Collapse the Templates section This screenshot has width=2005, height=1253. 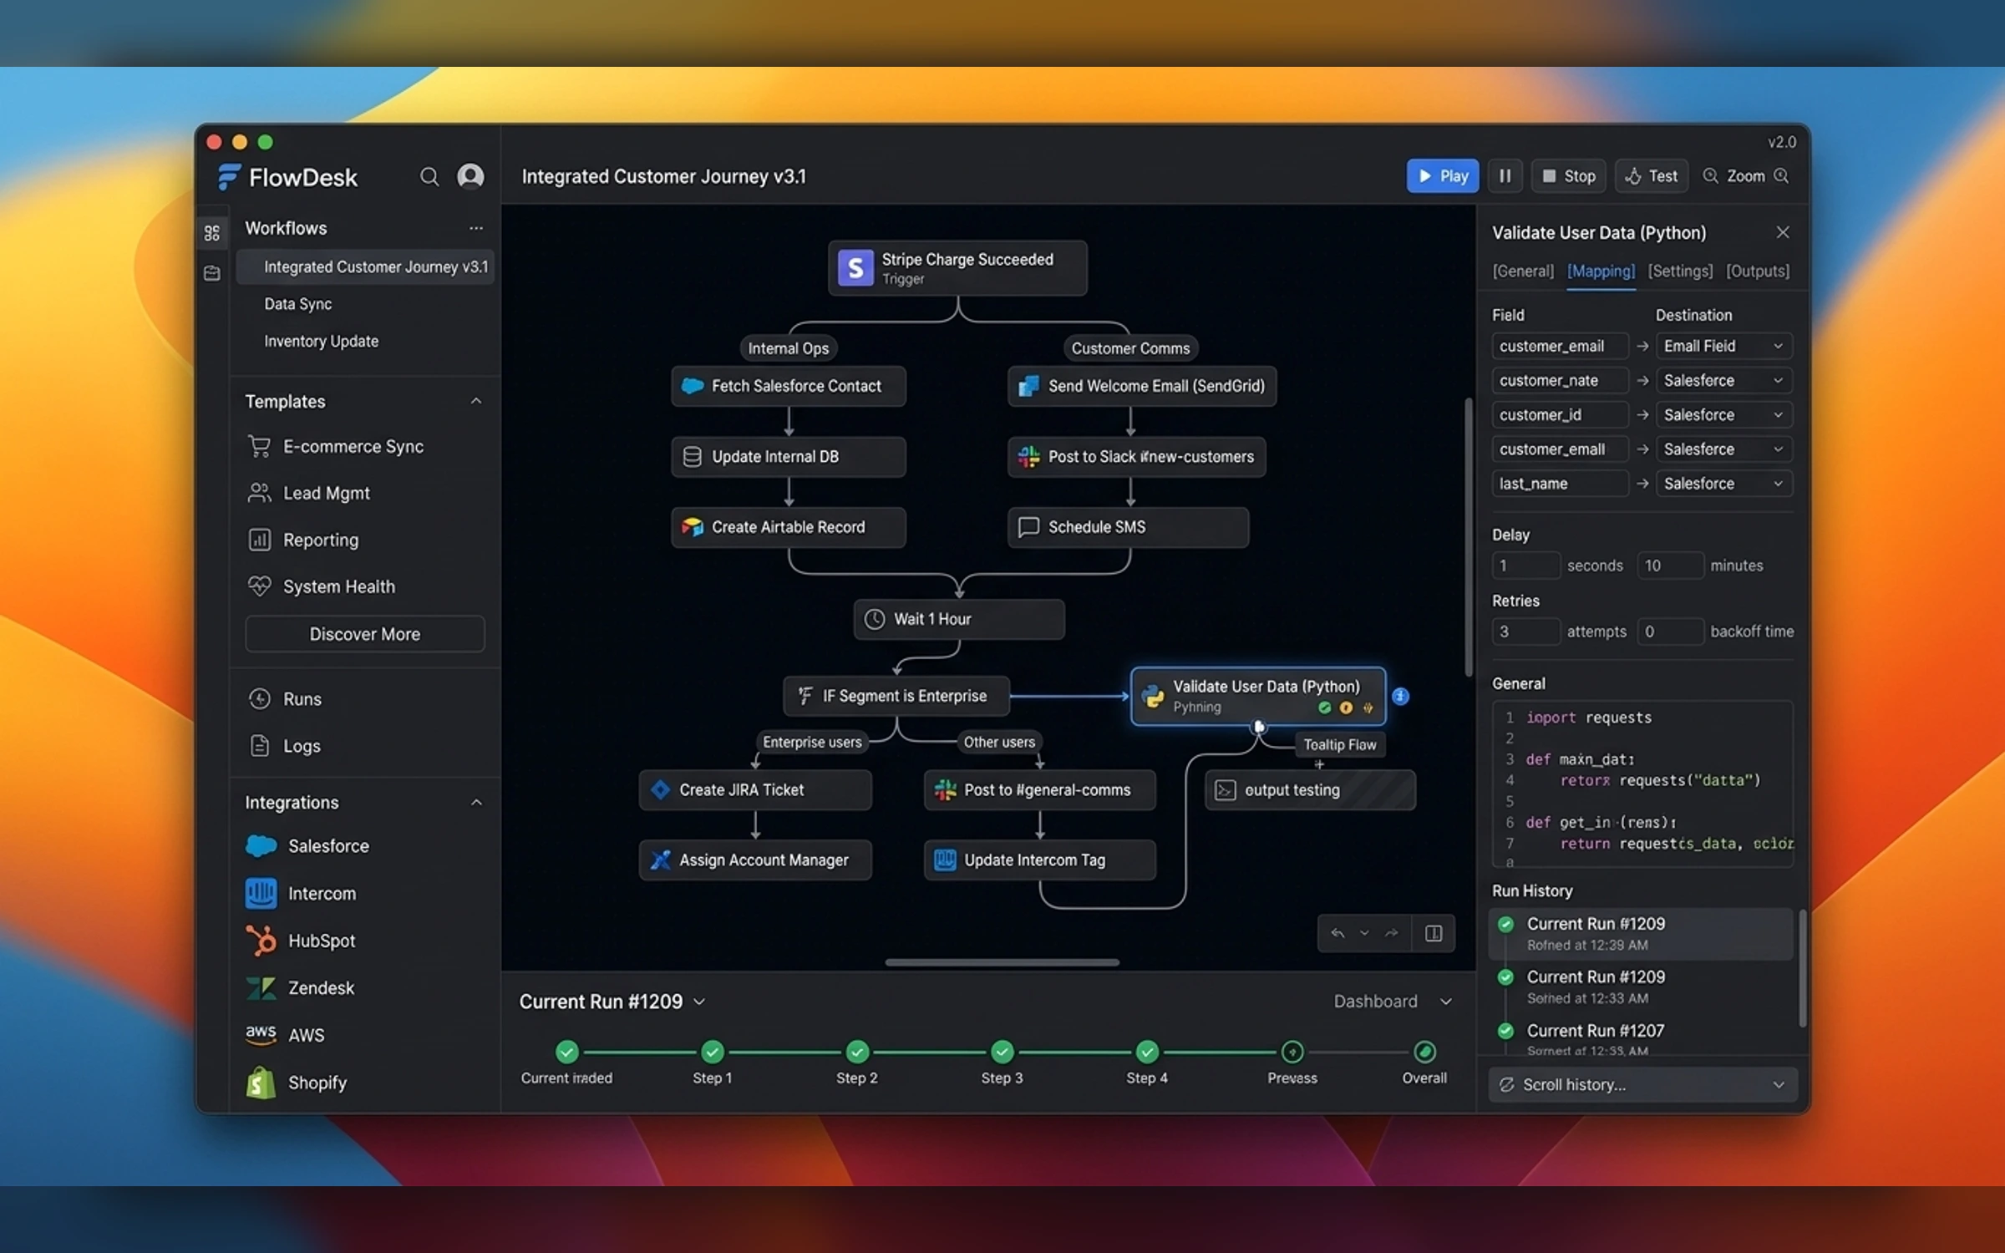[x=476, y=401]
